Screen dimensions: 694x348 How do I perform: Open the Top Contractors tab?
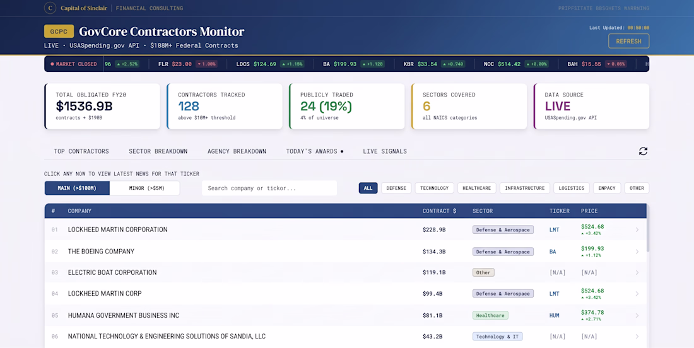click(81, 151)
